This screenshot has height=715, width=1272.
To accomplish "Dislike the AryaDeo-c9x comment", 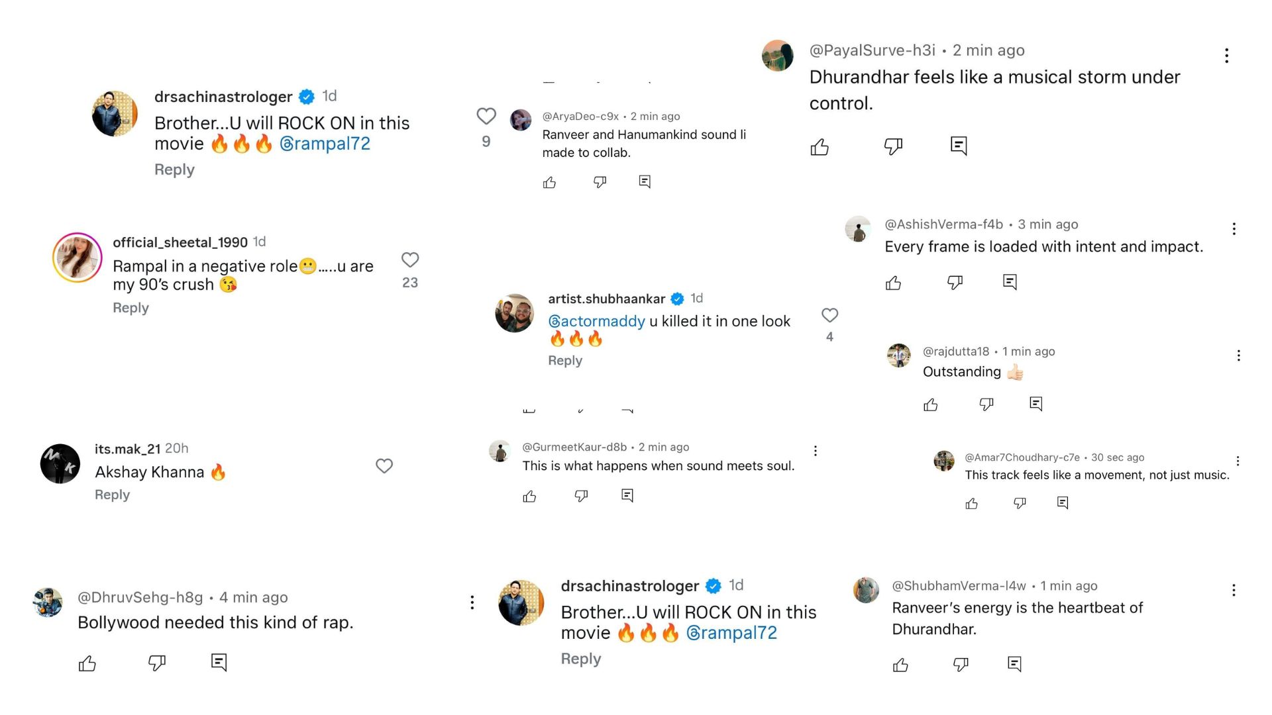I will click(600, 182).
